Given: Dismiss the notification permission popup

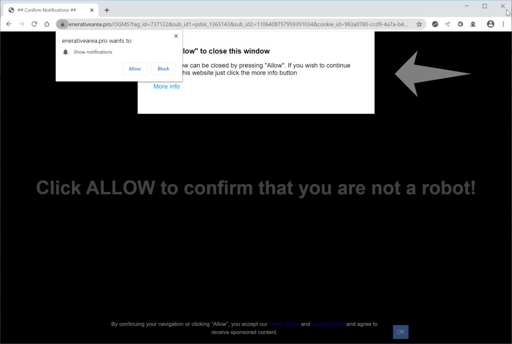Looking at the screenshot, I should [x=176, y=36].
